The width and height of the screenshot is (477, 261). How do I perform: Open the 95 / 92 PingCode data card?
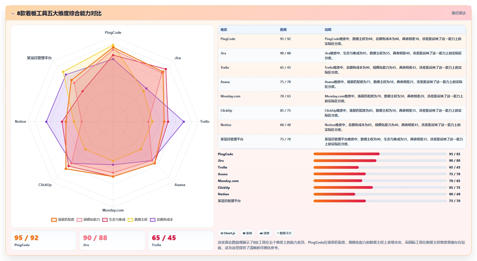point(43,240)
